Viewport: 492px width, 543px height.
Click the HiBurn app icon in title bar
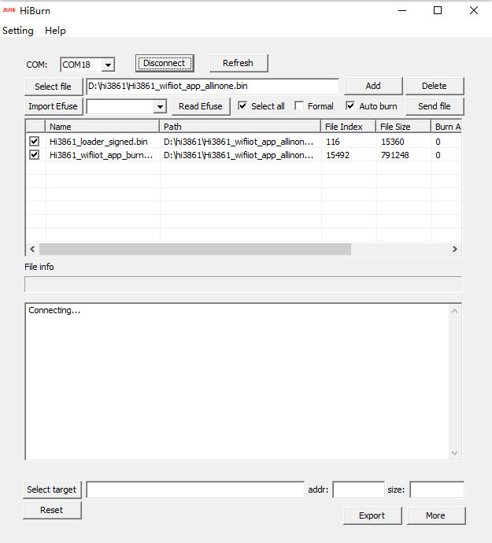click(x=9, y=11)
